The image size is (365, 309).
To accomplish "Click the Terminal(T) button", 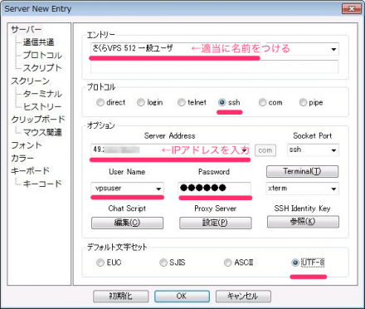I will (302, 171).
